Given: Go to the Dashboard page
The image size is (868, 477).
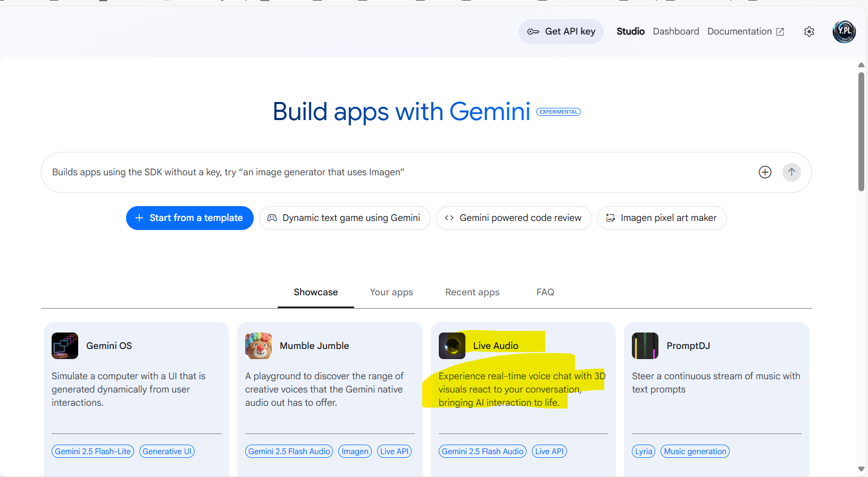Looking at the screenshot, I should click(x=675, y=31).
